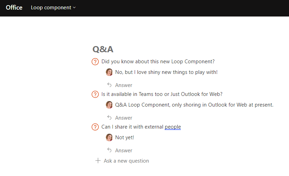289x176 pixels.
Task: Click the 'Not yet!' answer text
Action: click(125, 137)
